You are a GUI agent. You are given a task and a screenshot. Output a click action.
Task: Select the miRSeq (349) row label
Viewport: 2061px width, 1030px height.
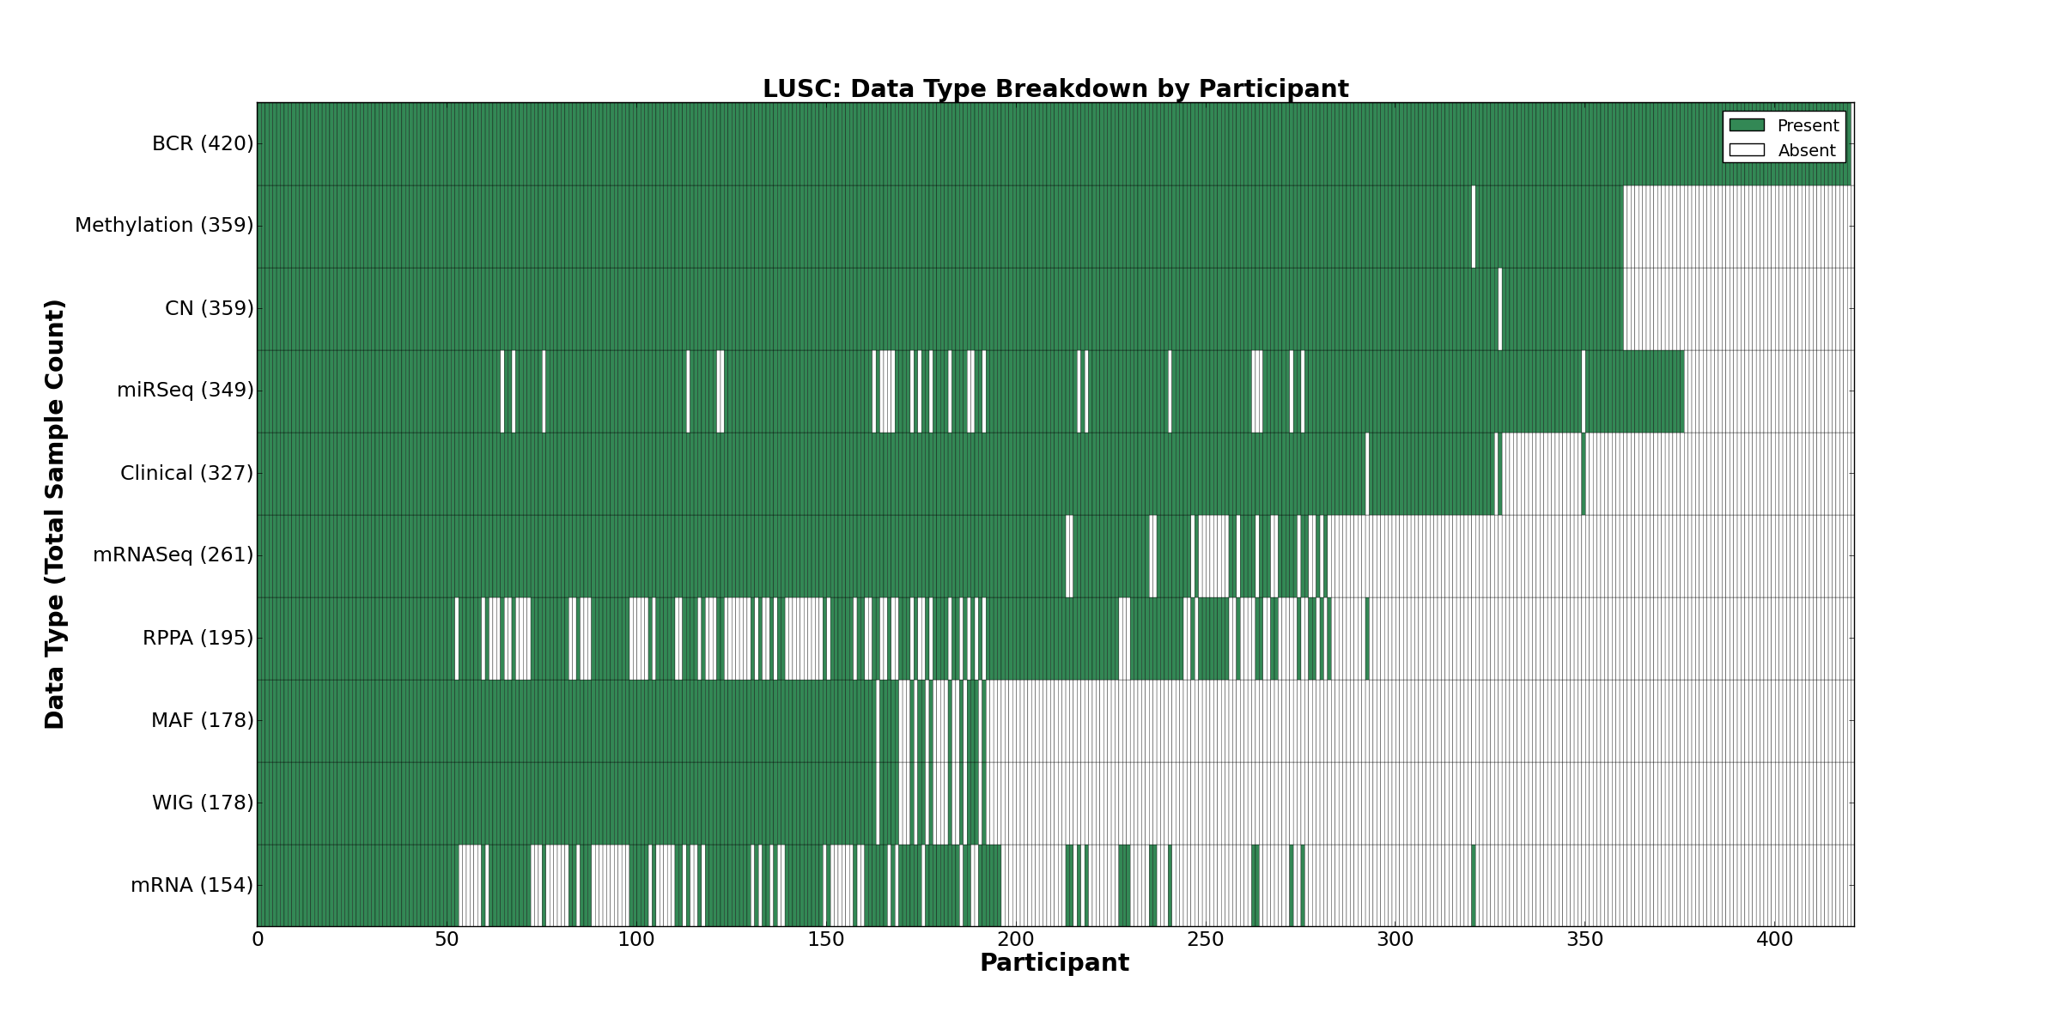[185, 391]
